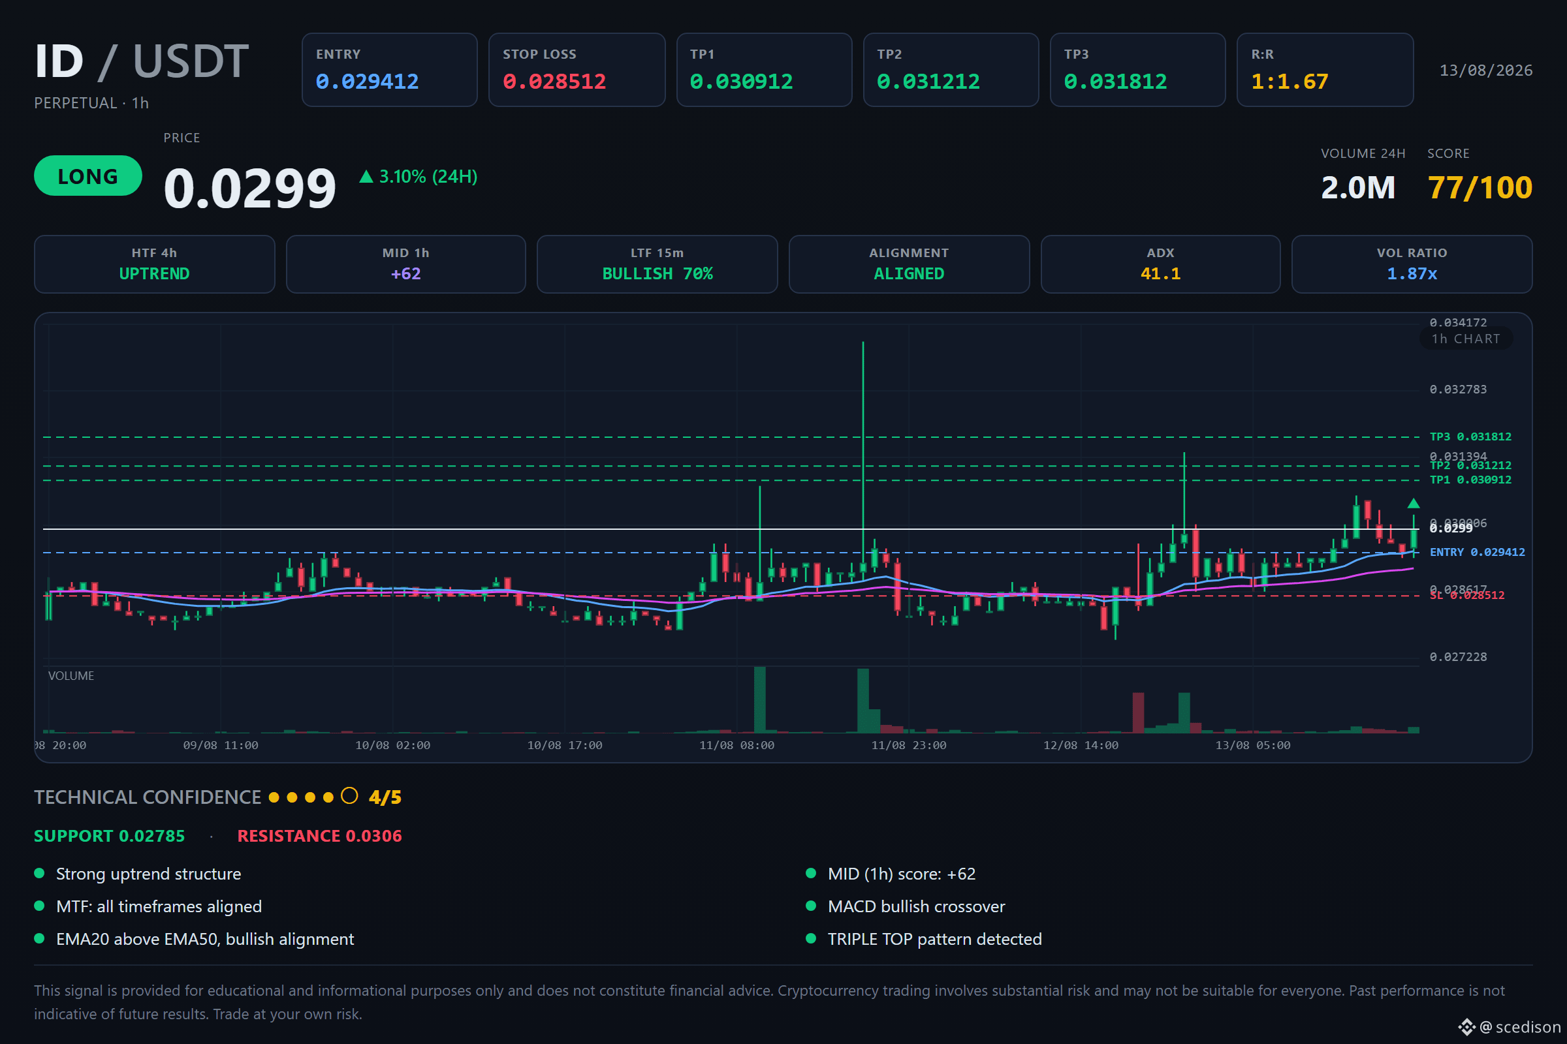Click the 'TRIPLE TOP pattern detected' bullet
The height and width of the screenshot is (1044, 1567).
pos(935,940)
